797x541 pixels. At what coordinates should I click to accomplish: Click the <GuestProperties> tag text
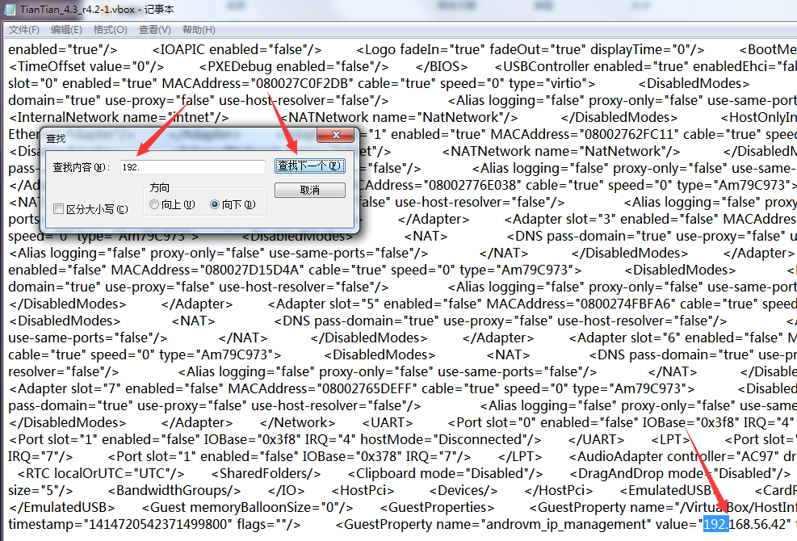tap(437, 507)
